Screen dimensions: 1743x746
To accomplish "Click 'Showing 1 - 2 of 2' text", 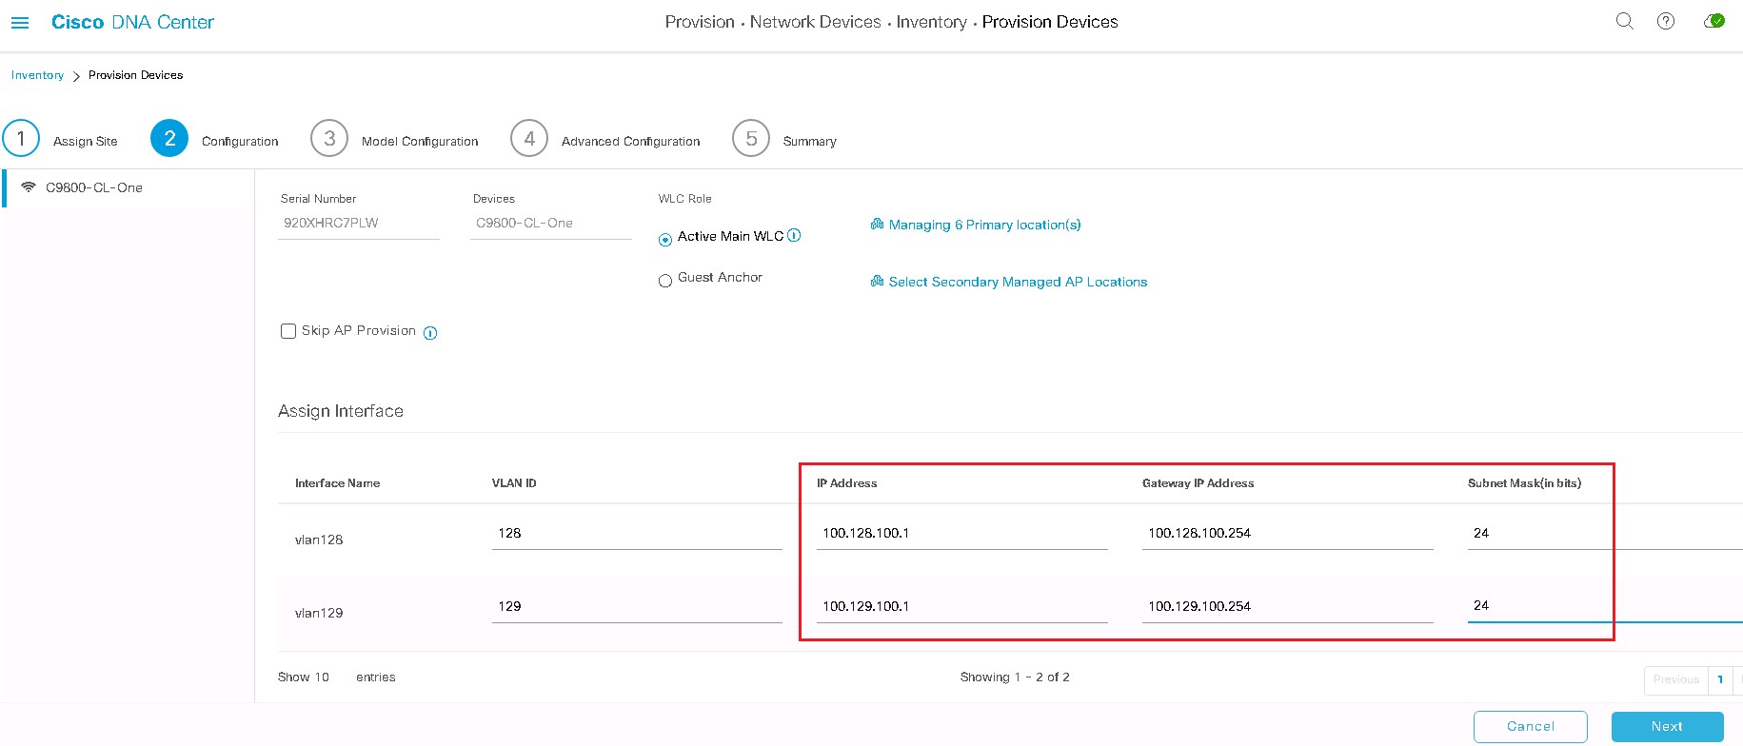I will coord(1015,677).
